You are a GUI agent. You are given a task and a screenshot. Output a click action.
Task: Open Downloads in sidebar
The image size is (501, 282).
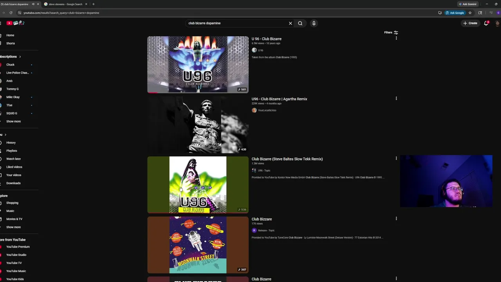click(13, 183)
